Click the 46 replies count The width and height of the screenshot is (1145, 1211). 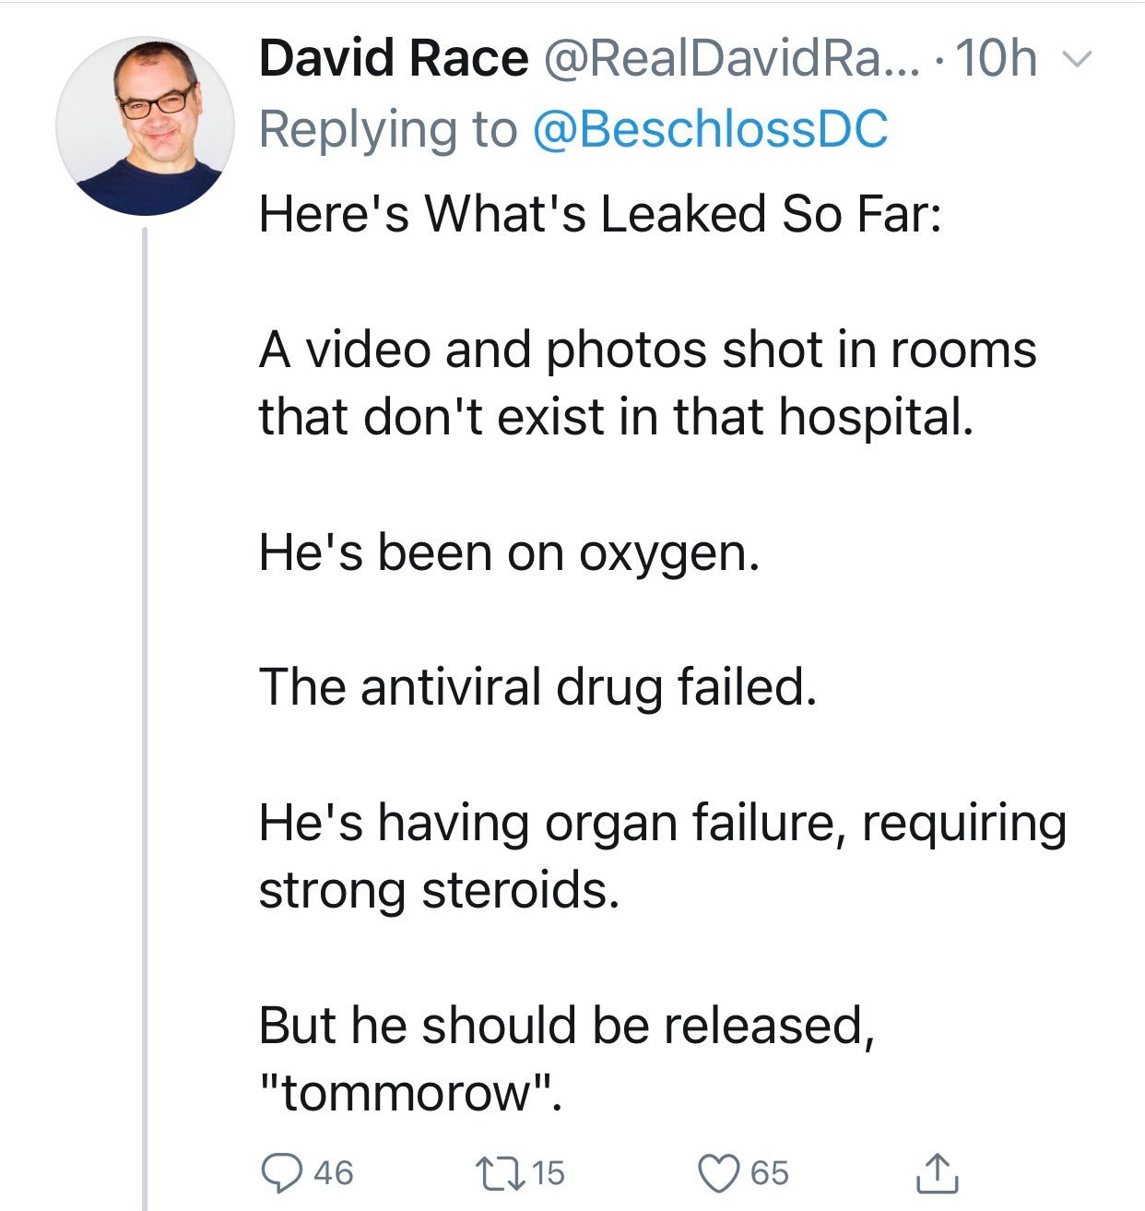click(333, 1172)
